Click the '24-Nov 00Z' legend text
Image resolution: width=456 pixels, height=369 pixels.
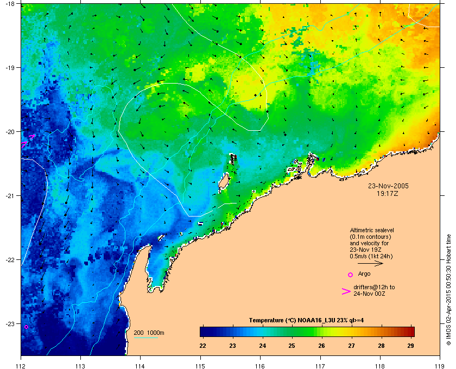coord(369,294)
